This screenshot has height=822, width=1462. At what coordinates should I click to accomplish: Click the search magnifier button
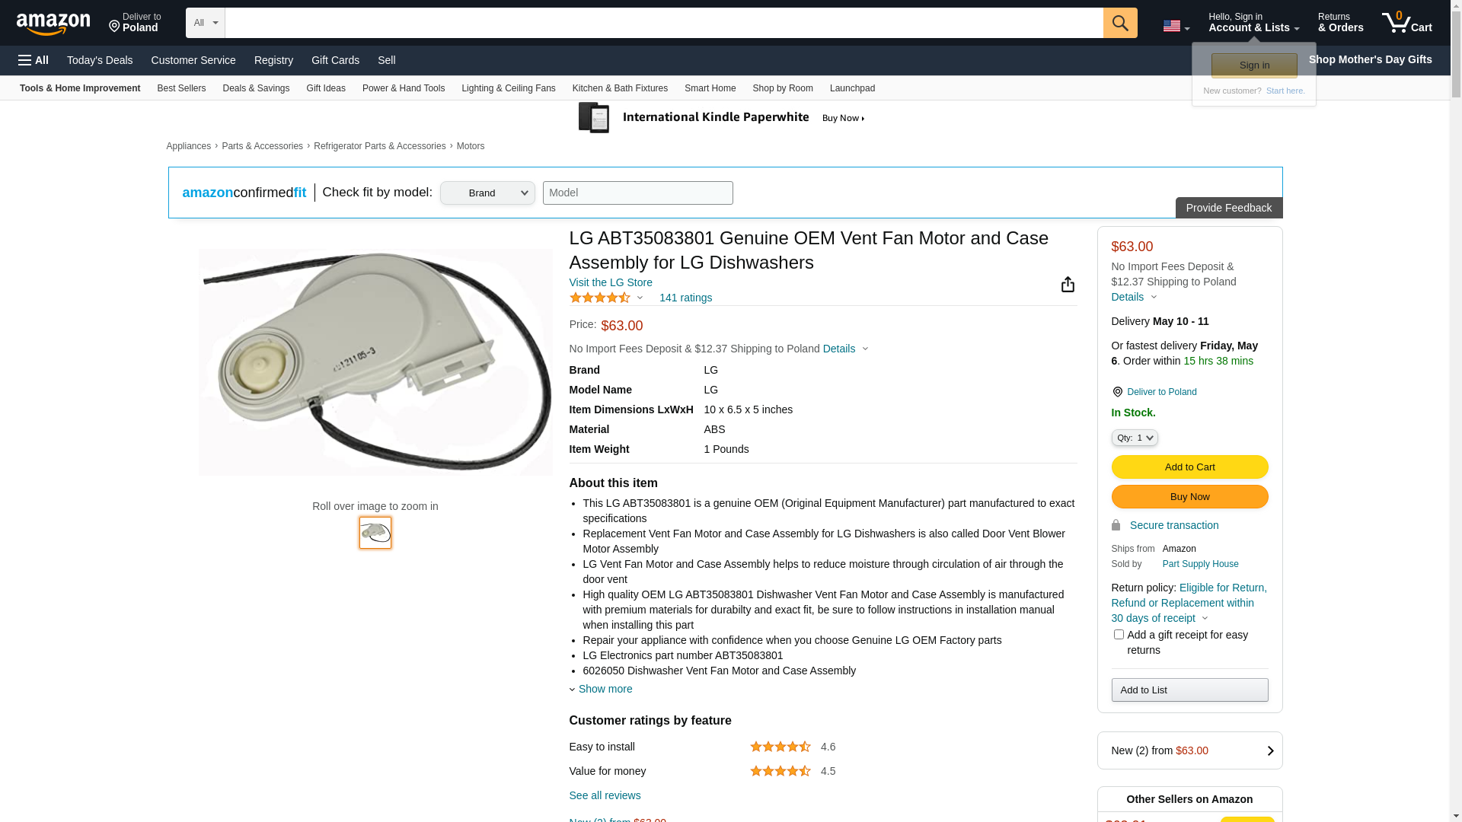tap(1119, 23)
